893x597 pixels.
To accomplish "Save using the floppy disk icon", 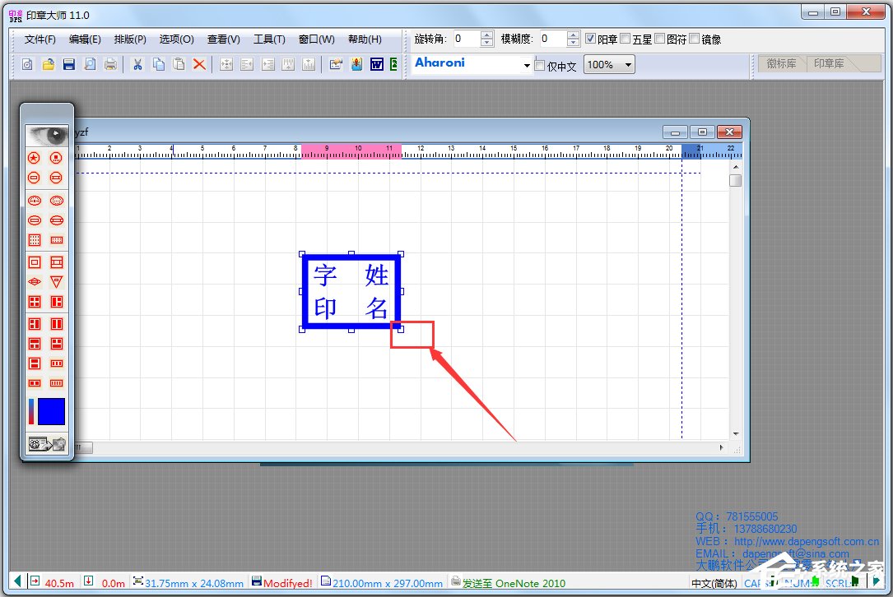I will tap(69, 64).
